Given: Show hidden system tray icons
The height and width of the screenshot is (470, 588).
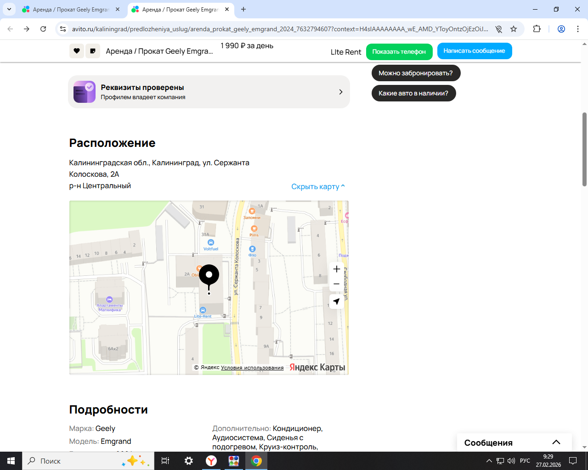Looking at the screenshot, I should click(x=489, y=461).
